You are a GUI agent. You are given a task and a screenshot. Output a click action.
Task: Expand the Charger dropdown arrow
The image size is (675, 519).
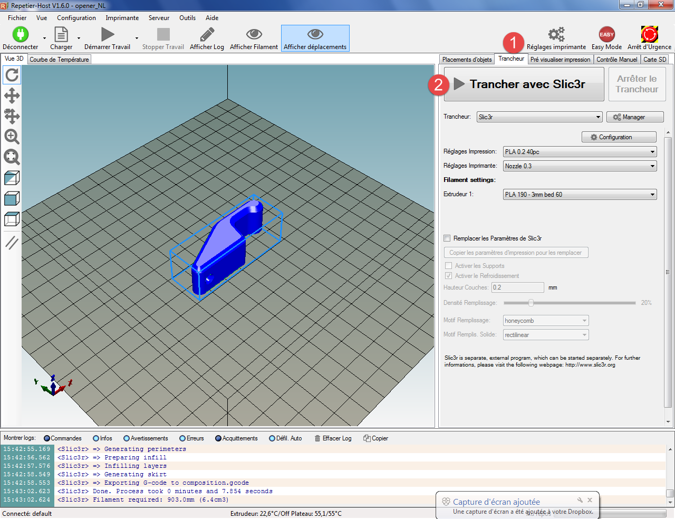coord(79,38)
